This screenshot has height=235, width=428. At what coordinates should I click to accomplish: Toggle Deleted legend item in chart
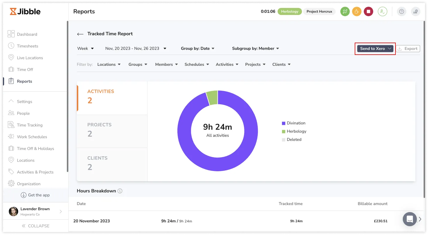click(x=292, y=140)
